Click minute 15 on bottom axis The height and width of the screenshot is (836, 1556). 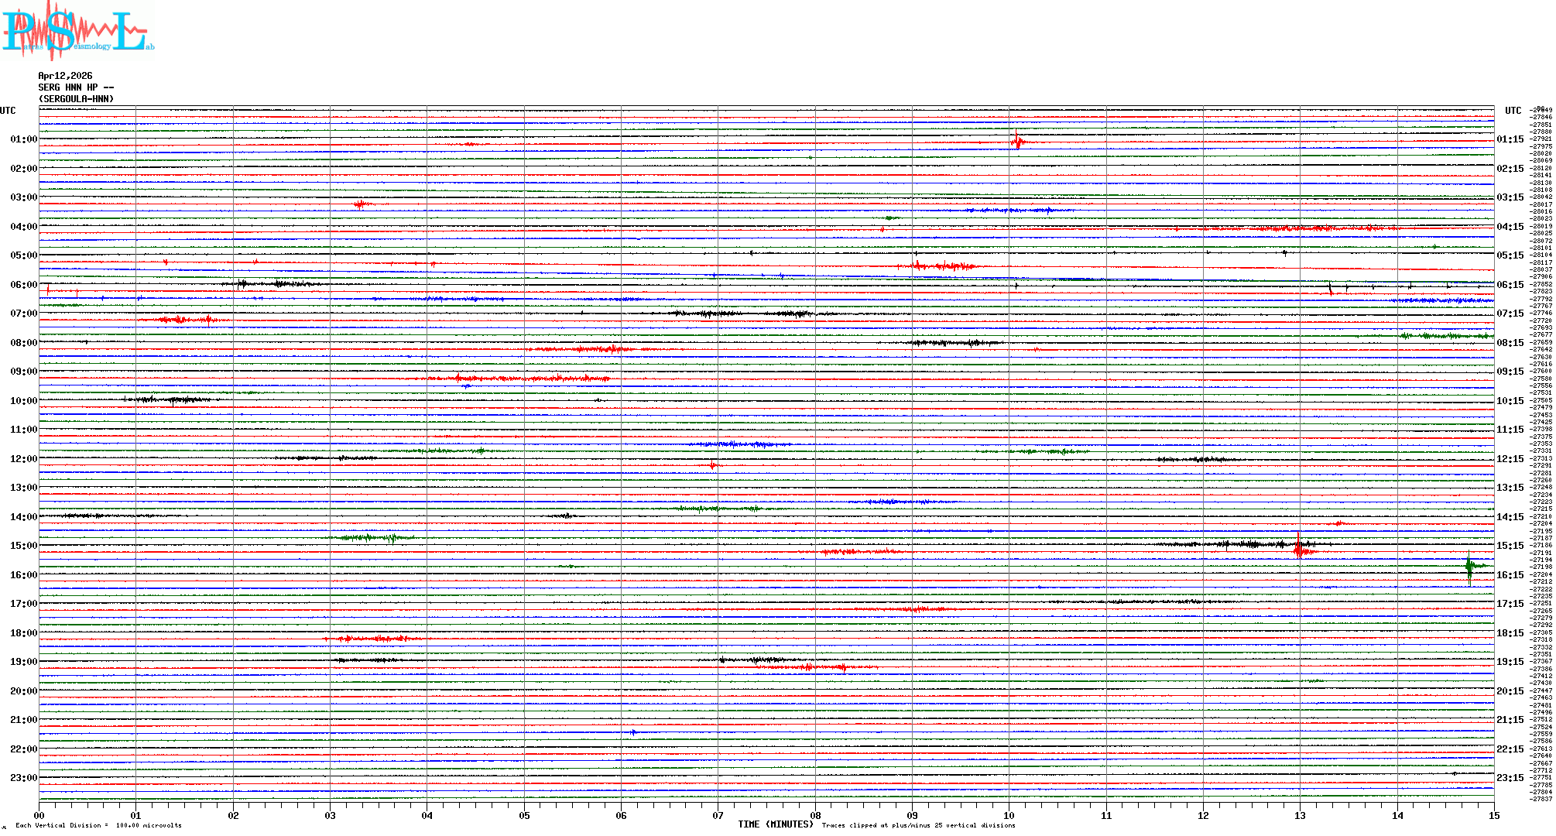(1493, 815)
